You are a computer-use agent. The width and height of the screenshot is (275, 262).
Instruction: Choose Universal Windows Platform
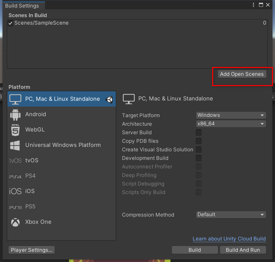click(61, 145)
